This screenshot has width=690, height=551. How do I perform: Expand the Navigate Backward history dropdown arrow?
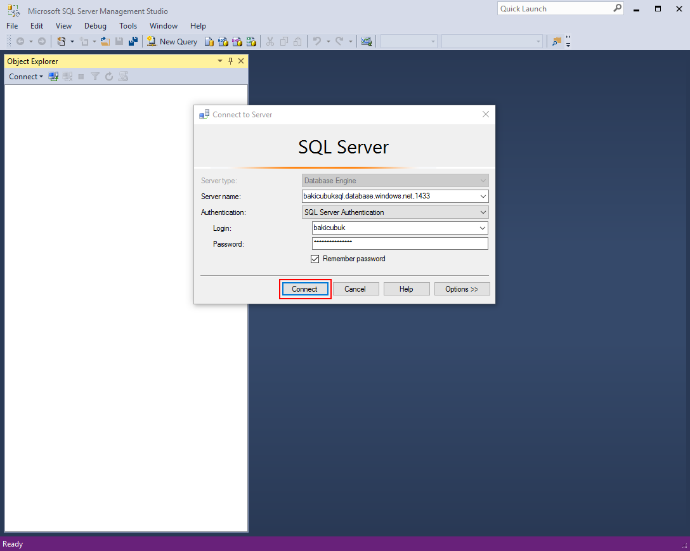pos(31,41)
